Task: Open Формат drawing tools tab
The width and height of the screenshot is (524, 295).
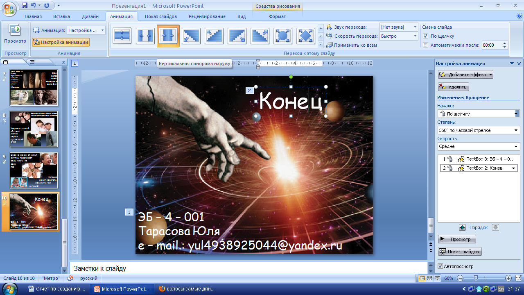Action: [278, 16]
